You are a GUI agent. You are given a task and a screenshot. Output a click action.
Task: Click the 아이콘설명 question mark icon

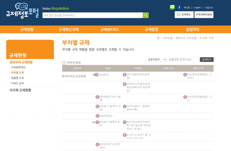click(64, 62)
